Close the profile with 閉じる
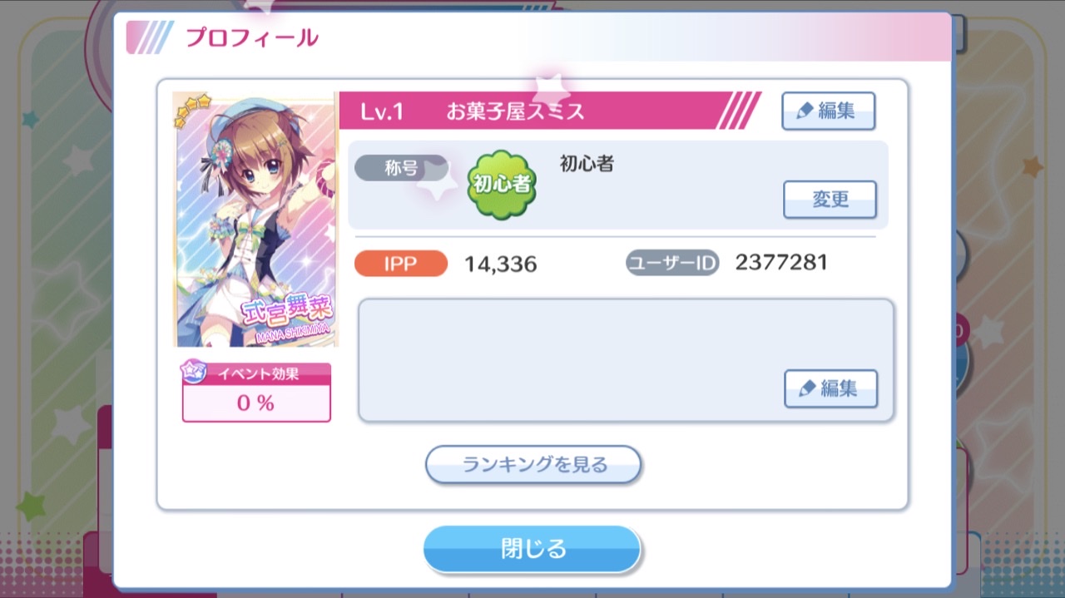Viewport: 1065px width, 598px height. (532, 549)
